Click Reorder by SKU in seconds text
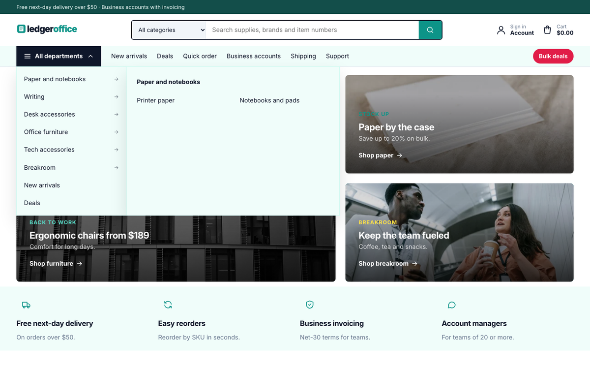The height and width of the screenshot is (369, 590). [199, 337]
